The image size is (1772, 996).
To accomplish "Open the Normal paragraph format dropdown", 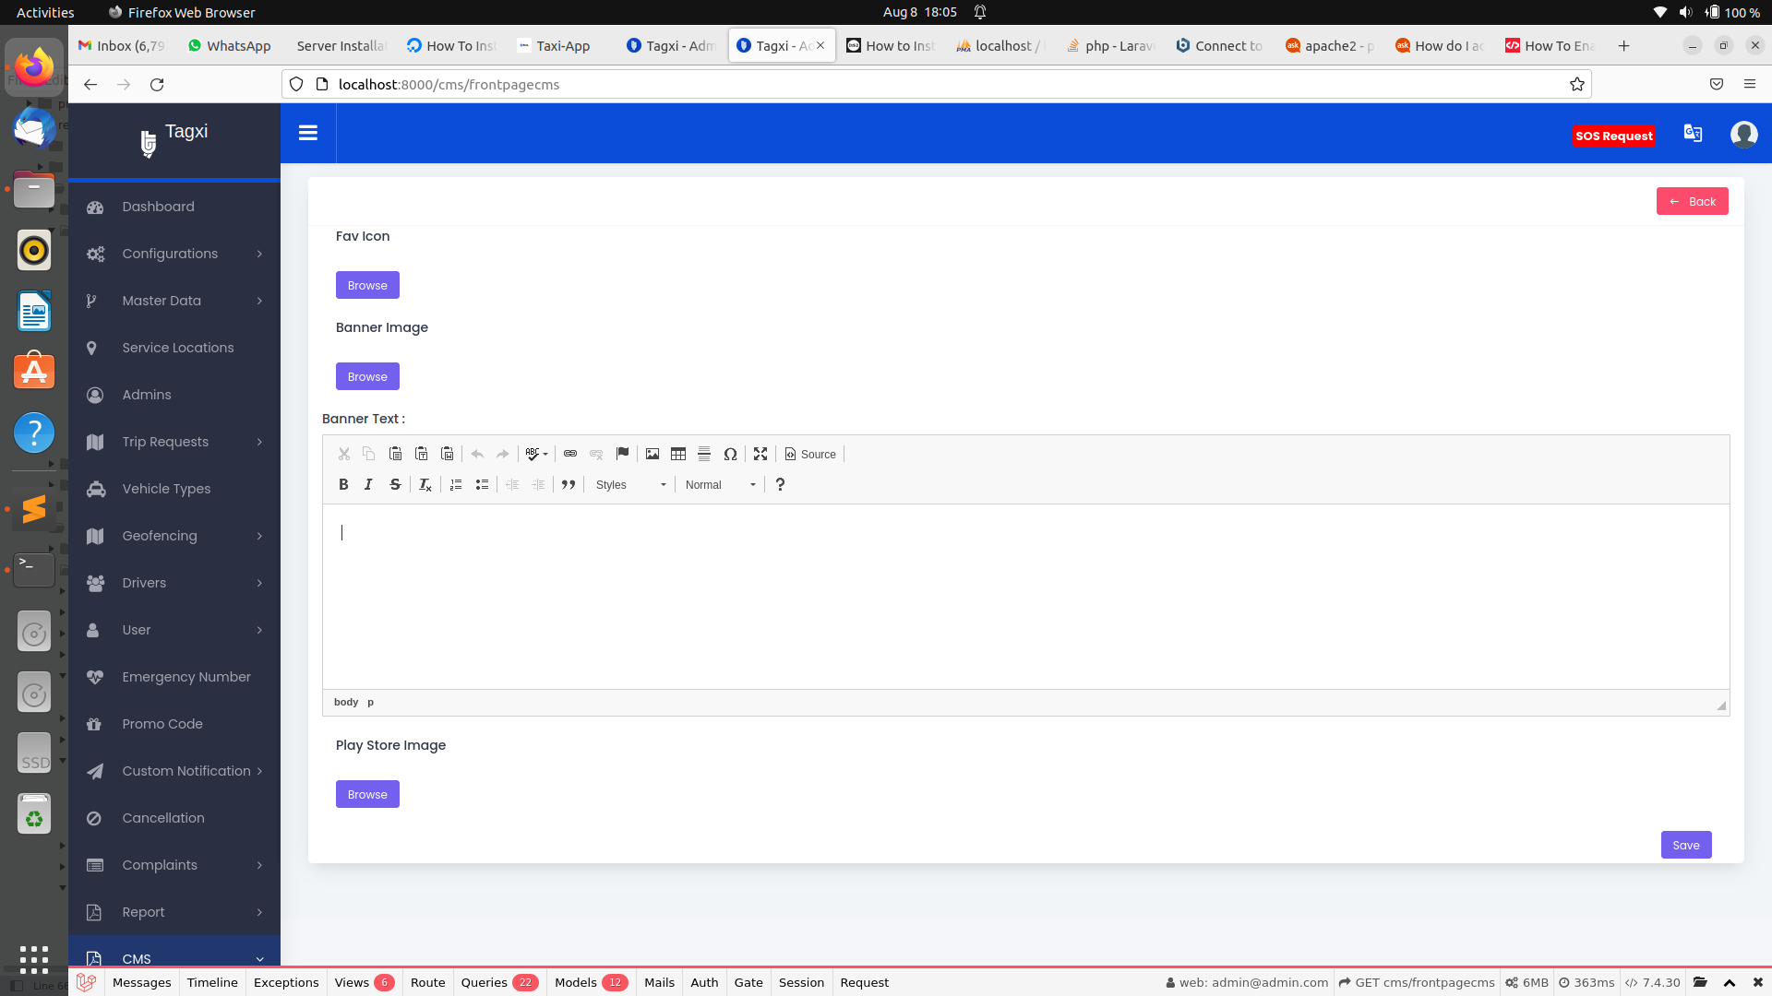I will pyautogui.click(x=720, y=484).
